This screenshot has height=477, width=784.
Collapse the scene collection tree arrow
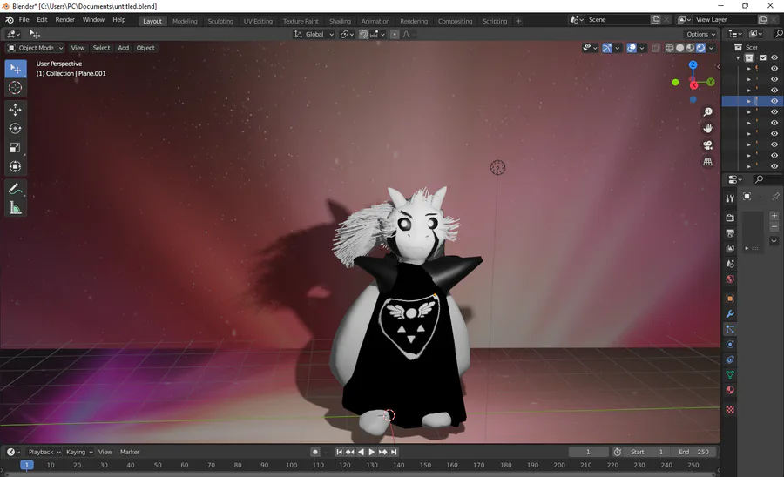[x=738, y=58]
